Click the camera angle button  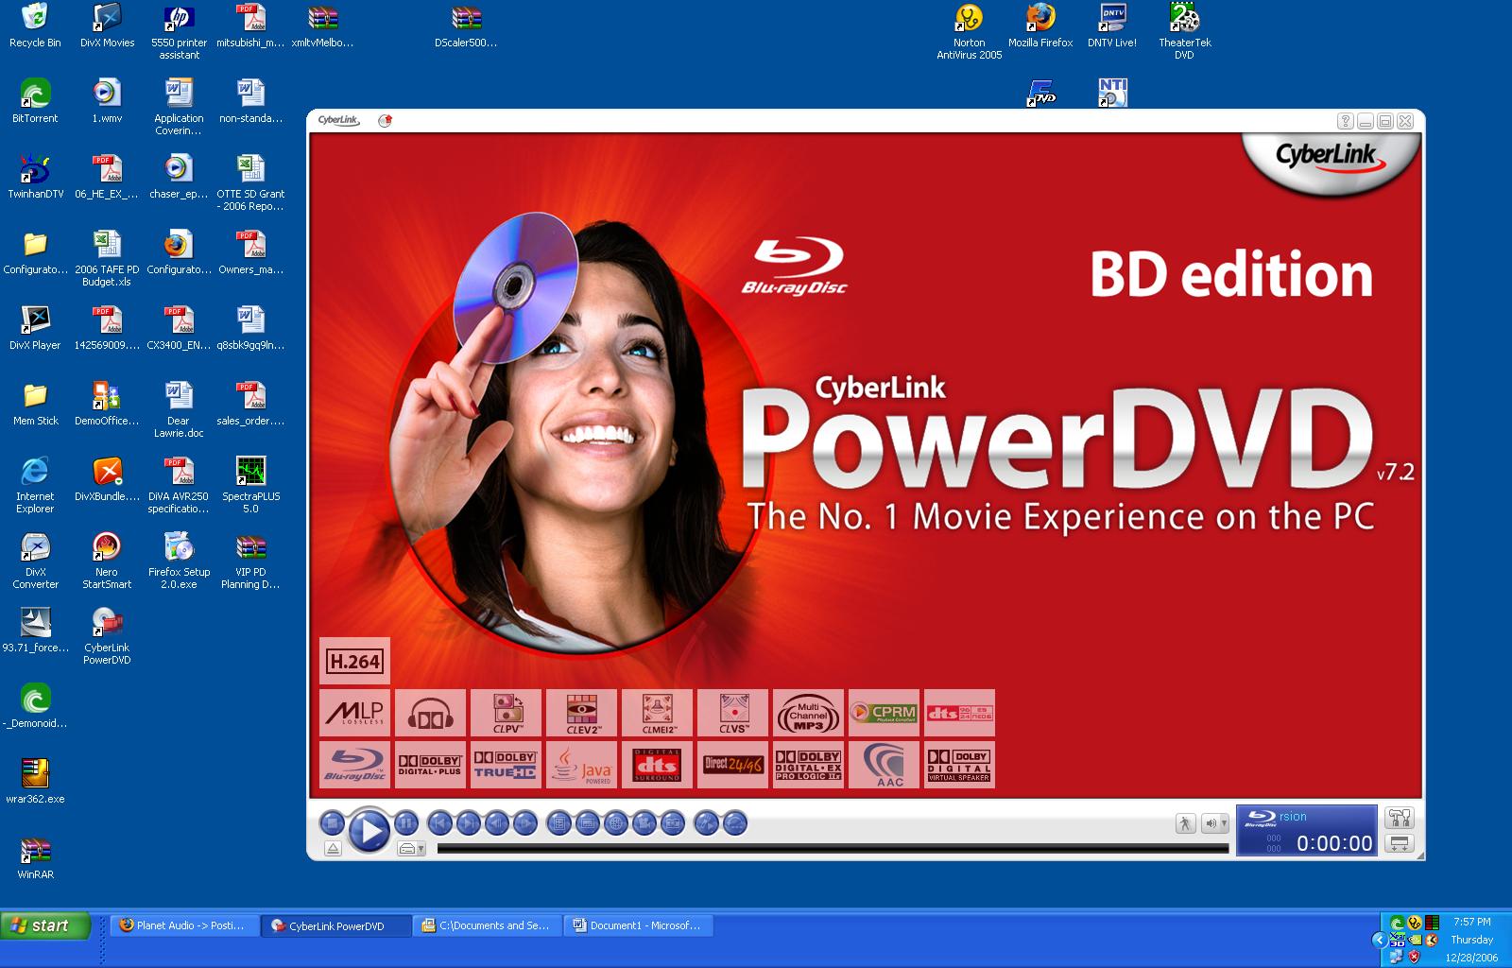[x=644, y=822]
